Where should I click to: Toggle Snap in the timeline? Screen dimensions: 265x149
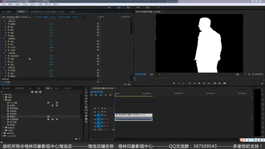pyautogui.click(x=96, y=95)
